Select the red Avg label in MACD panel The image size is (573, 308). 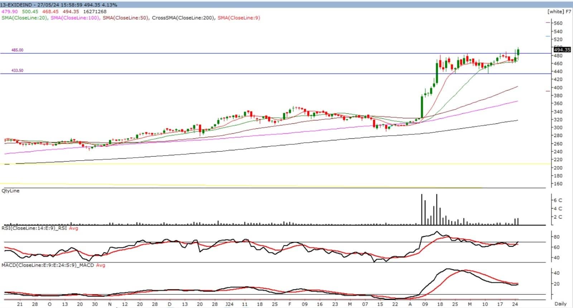point(100,265)
